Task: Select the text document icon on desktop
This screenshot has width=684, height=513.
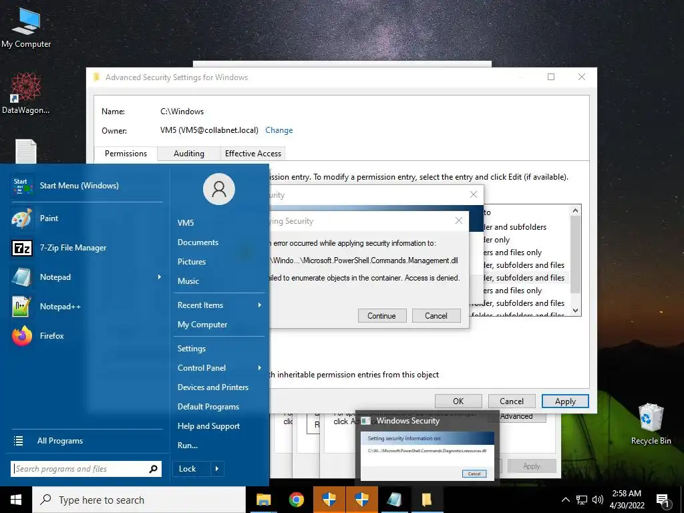Action: pyautogui.click(x=26, y=151)
